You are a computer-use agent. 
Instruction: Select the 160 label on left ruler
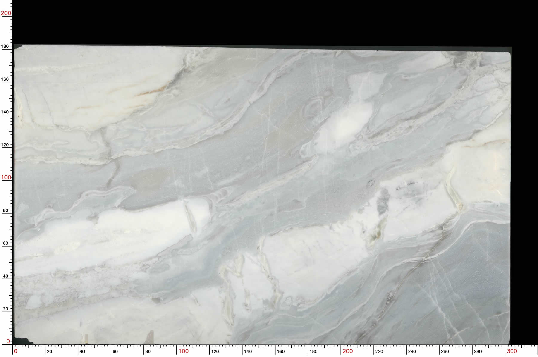5,79
